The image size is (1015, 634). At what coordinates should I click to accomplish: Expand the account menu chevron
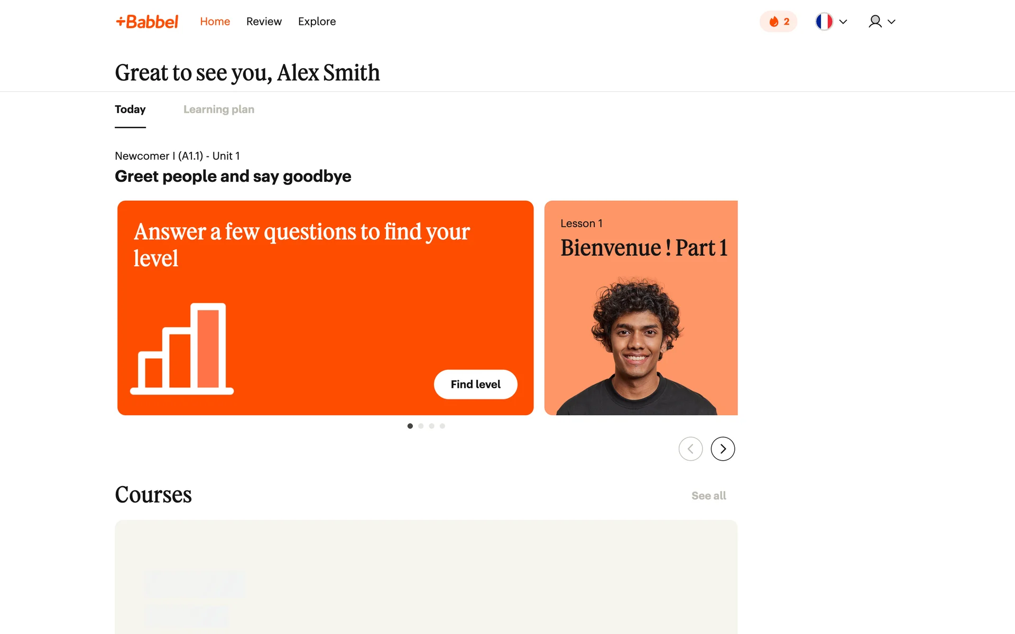tap(891, 22)
